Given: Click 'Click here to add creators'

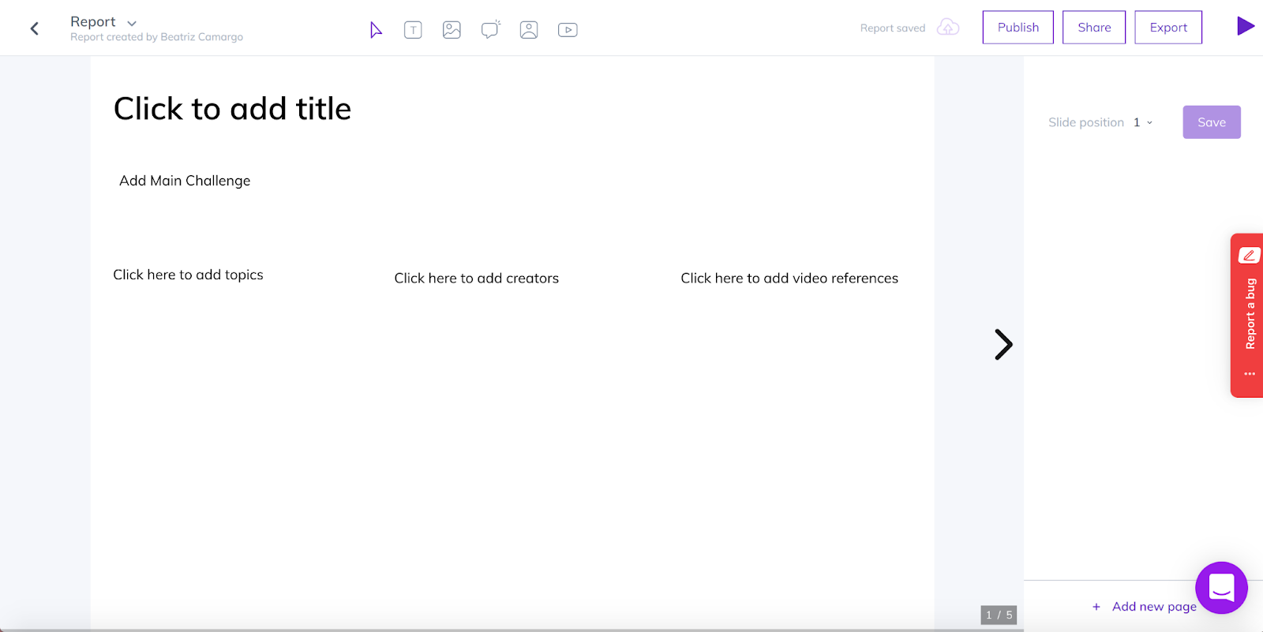Looking at the screenshot, I should 477,278.
